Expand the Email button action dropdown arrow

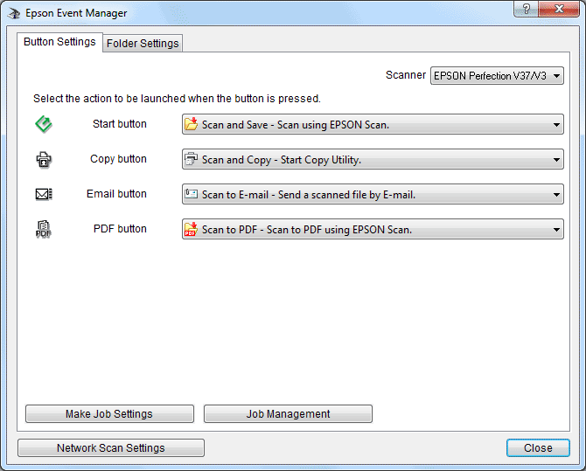556,195
